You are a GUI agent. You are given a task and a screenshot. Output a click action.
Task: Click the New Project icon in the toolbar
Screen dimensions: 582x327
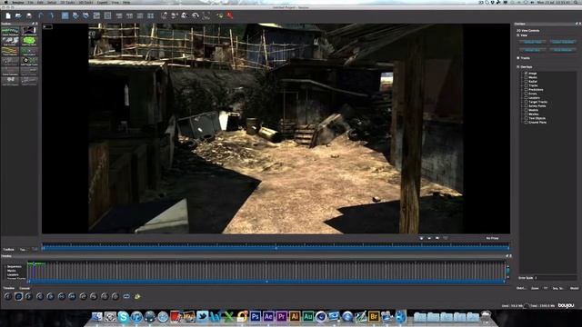(8, 15)
